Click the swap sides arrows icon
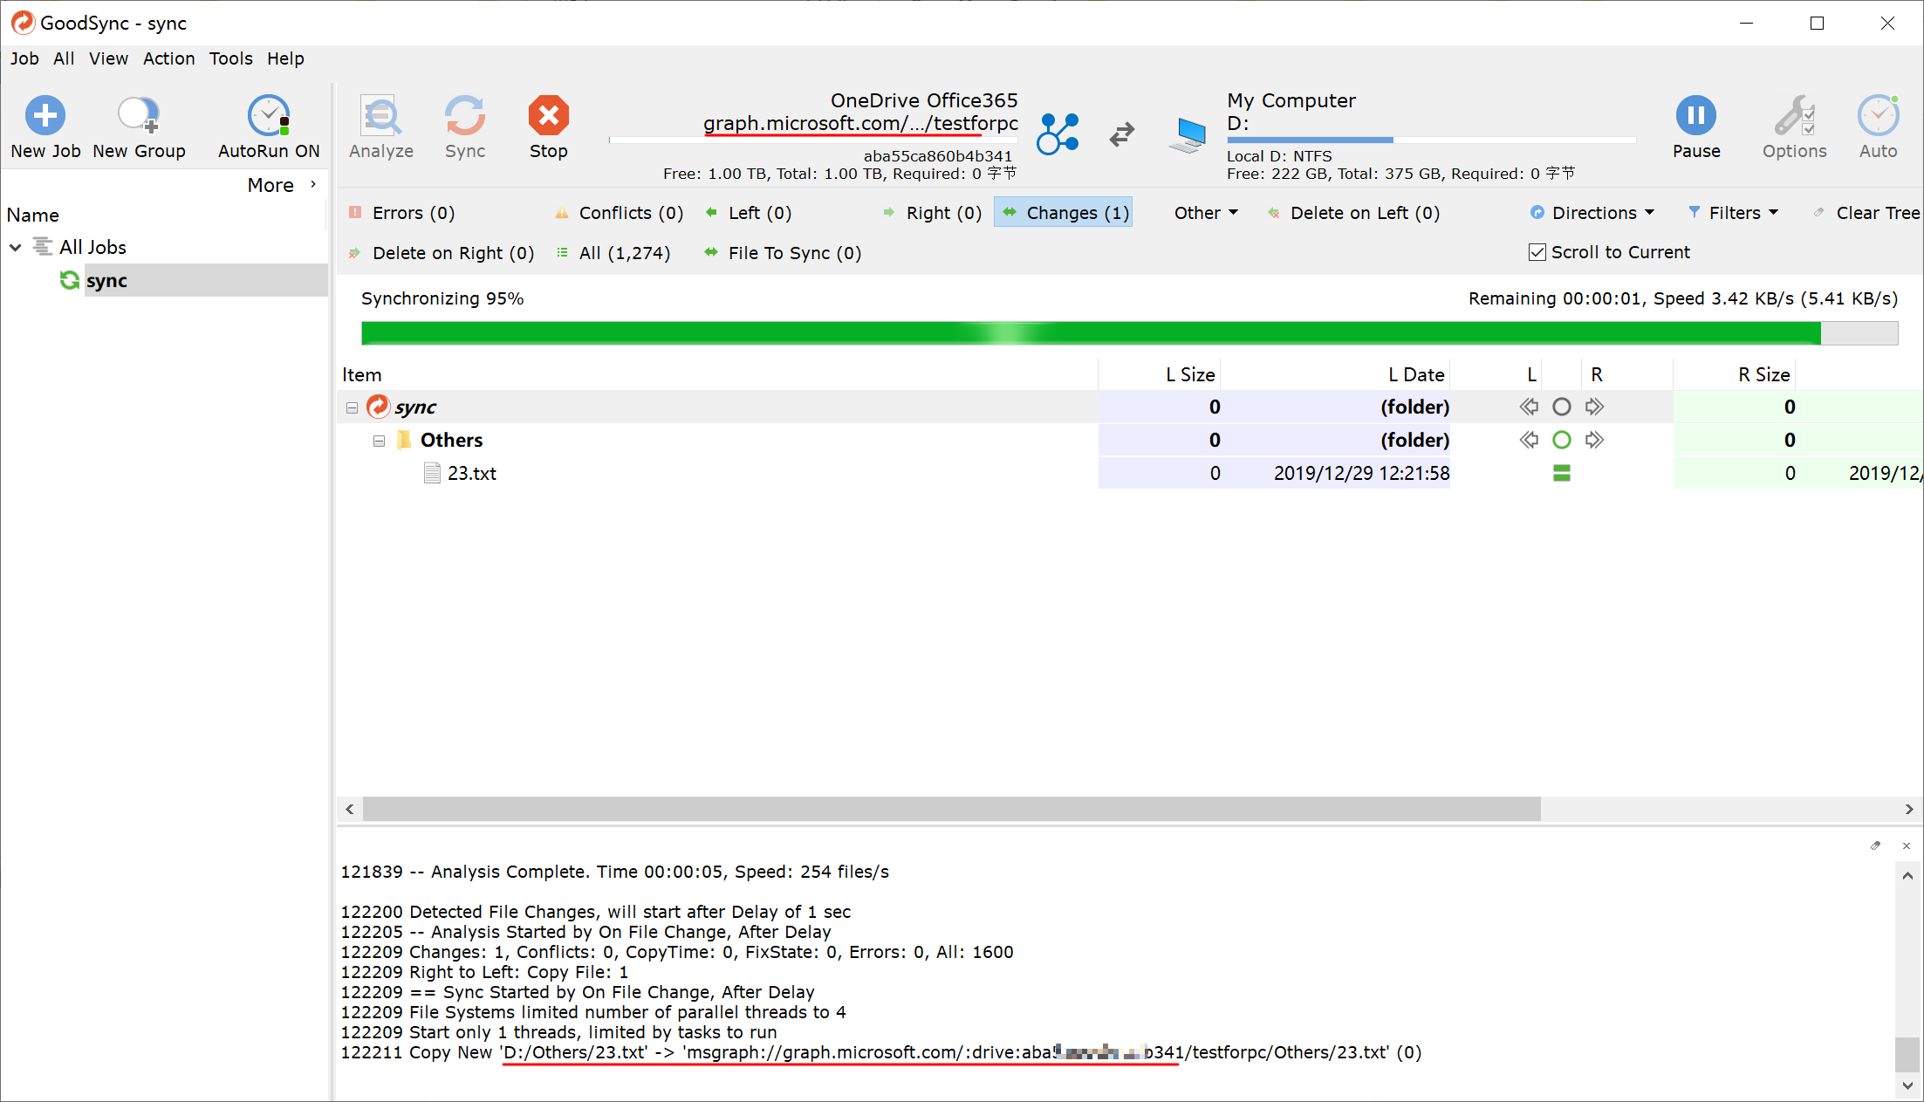Screen dimensions: 1924x1102 (1122, 133)
